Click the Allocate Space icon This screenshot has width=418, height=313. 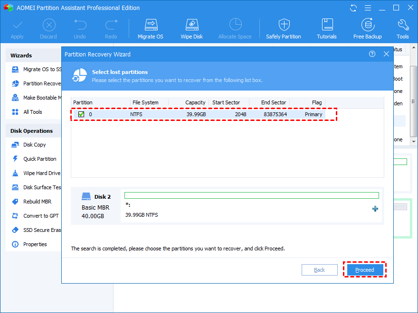[x=235, y=25]
